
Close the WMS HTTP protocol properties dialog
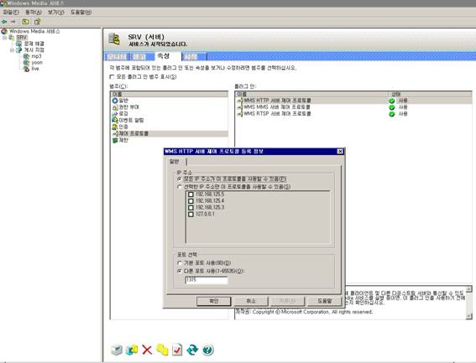click(340, 152)
